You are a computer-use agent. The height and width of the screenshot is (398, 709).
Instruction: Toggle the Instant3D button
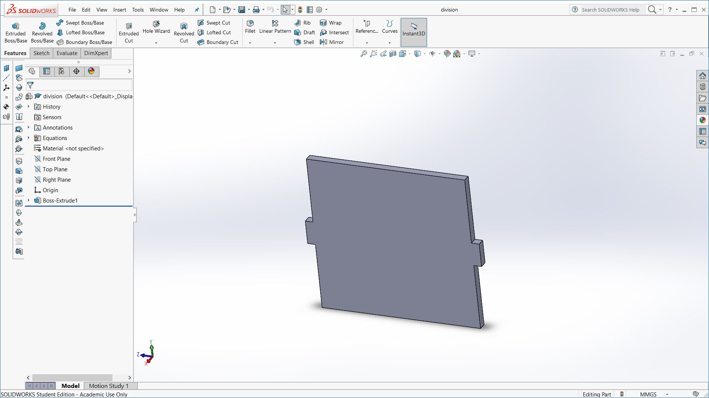[x=414, y=32]
